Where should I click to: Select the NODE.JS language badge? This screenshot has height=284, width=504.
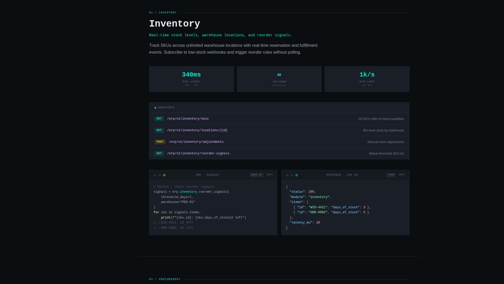256,175
